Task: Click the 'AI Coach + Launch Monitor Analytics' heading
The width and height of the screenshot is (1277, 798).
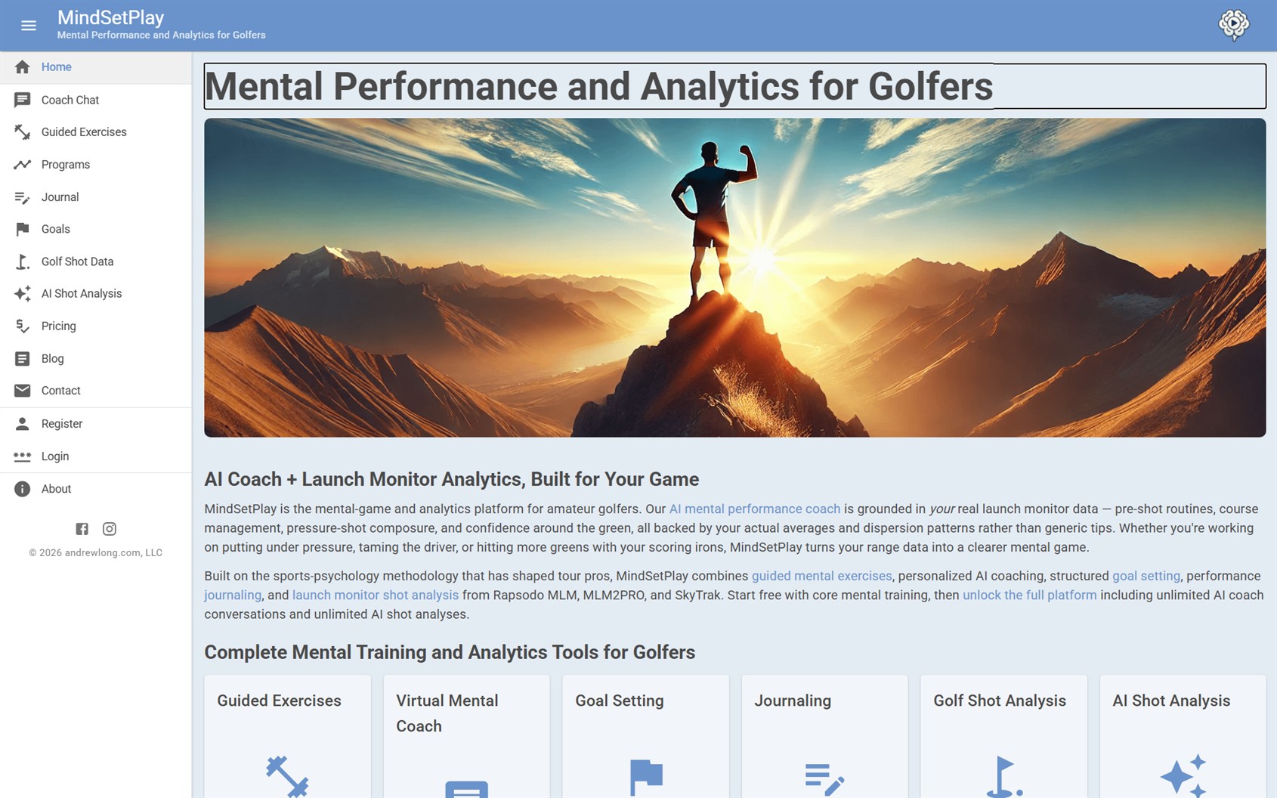Action: point(451,479)
